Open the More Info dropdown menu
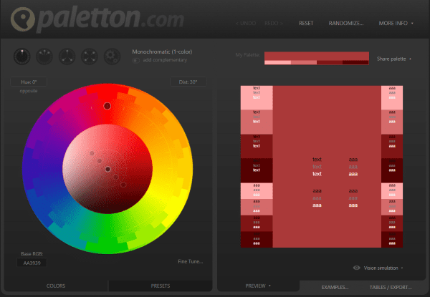This screenshot has height=297, width=430. [x=396, y=24]
